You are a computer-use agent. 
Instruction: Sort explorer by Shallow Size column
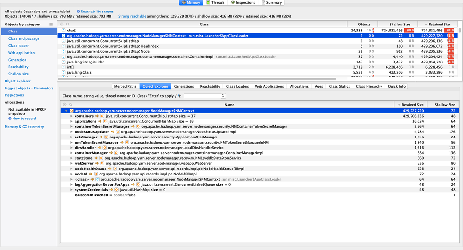click(x=443, y=105)
